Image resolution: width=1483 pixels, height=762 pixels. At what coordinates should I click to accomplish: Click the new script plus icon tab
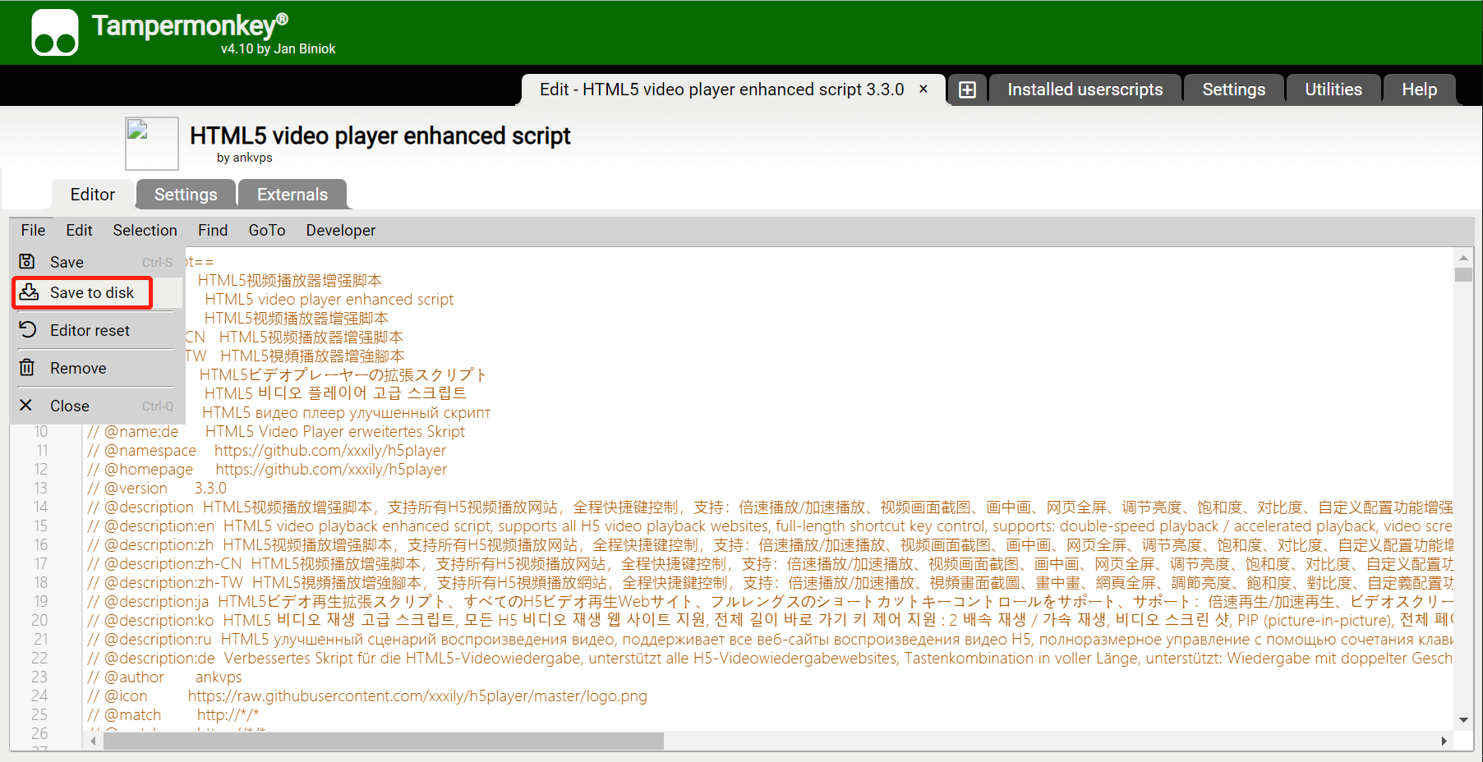(968, 90)
